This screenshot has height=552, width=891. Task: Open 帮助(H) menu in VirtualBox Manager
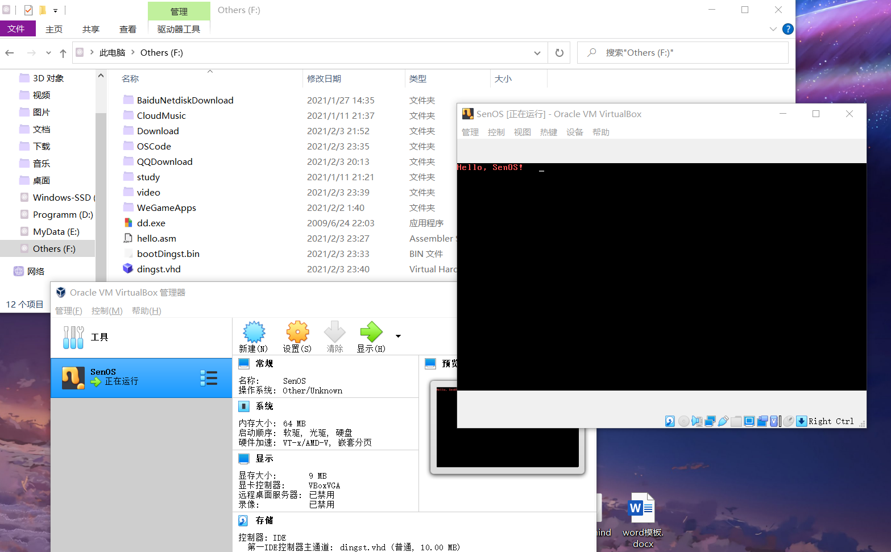point(147,310)
